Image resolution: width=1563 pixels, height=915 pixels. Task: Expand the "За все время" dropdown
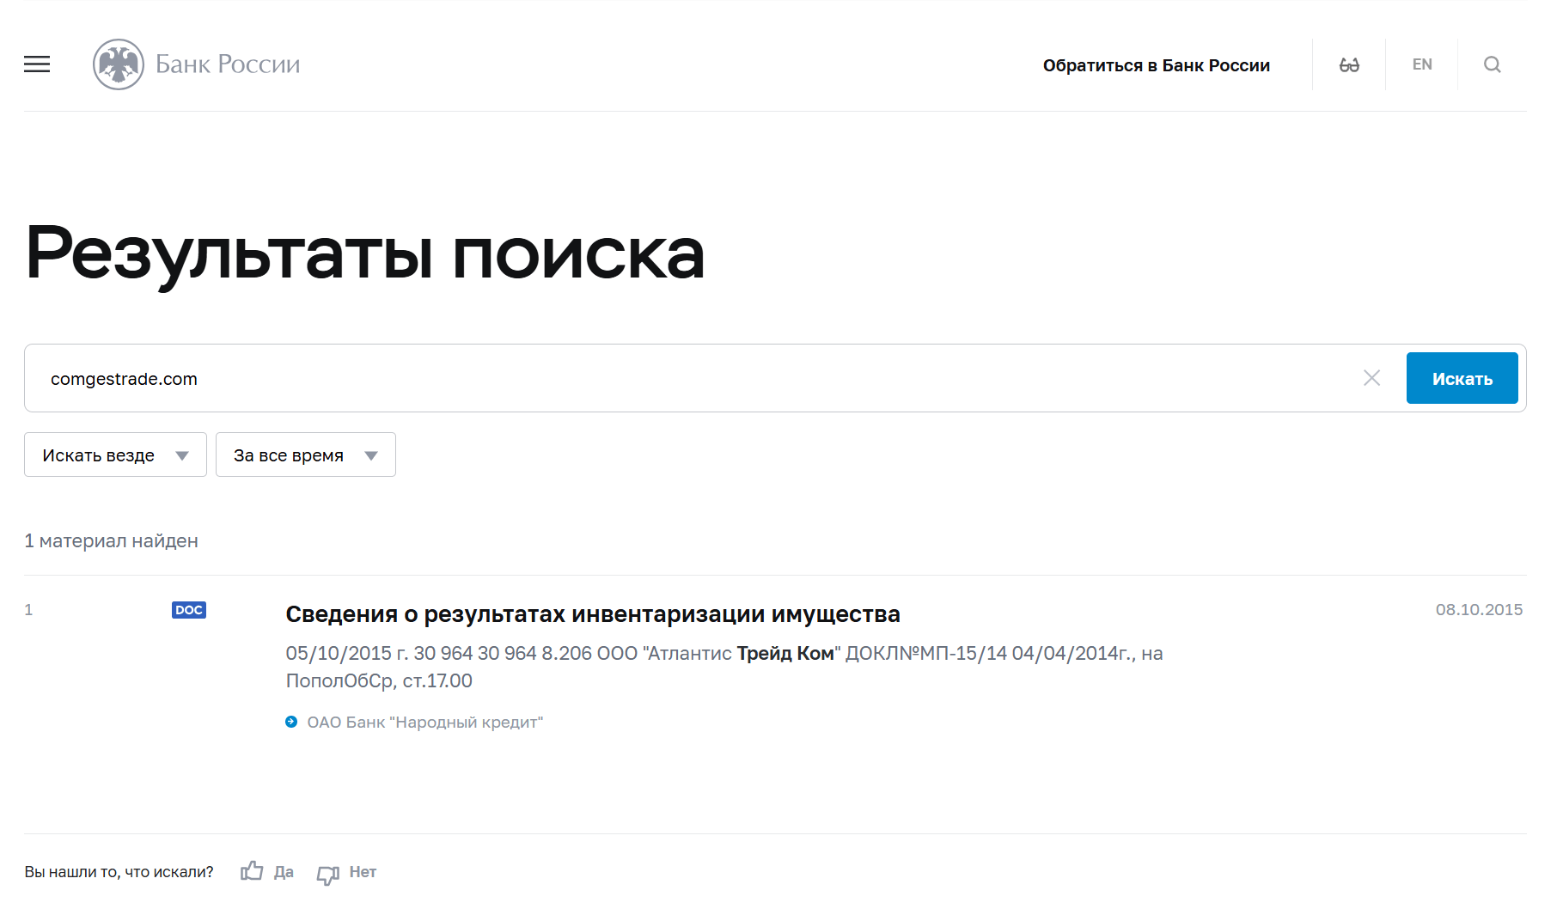[305, 455]
